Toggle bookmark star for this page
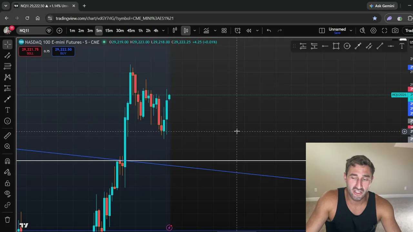 (375, 18)
